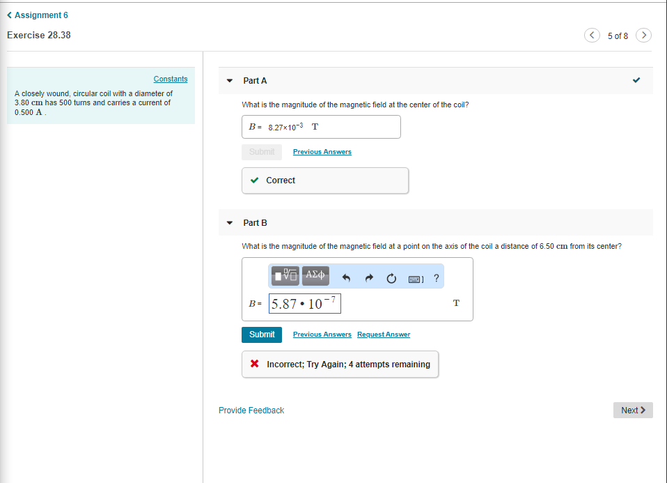Image resolution: width=667 pixels, height=483 pixels.
Task: Click Request Answer for Part B
Action: click(x=383, y=335)
